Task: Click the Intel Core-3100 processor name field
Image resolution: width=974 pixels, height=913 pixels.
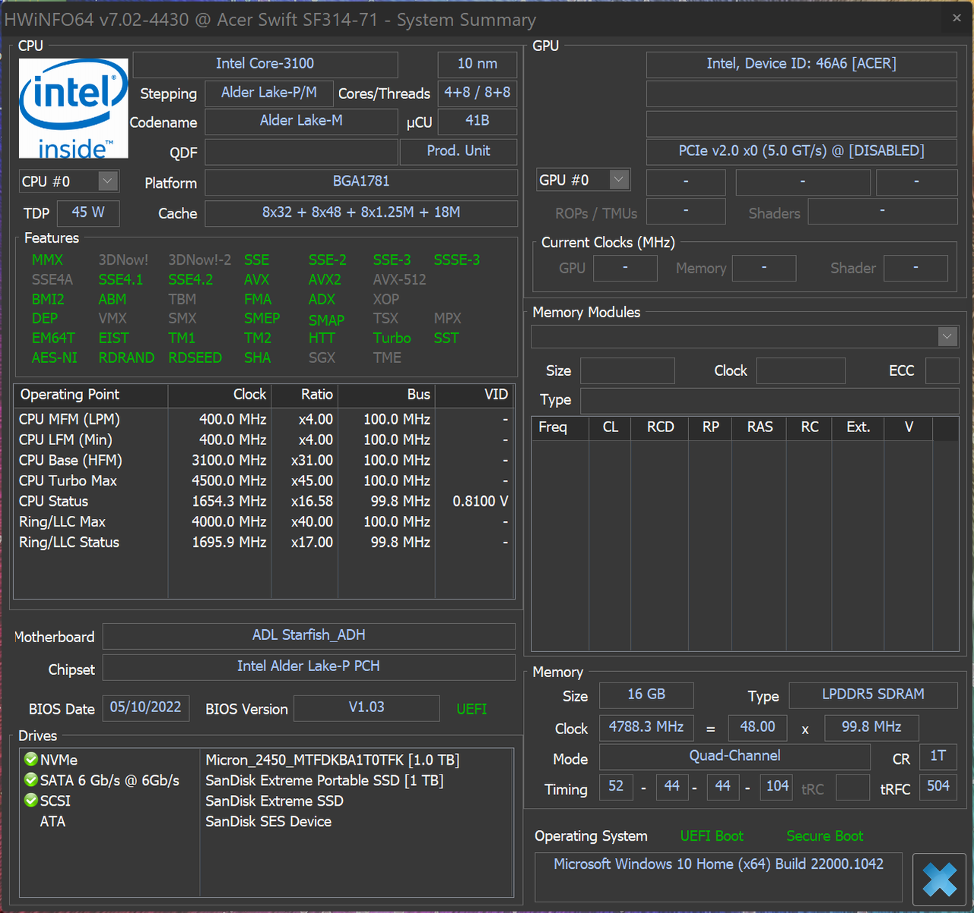Action: coord(265,64)
